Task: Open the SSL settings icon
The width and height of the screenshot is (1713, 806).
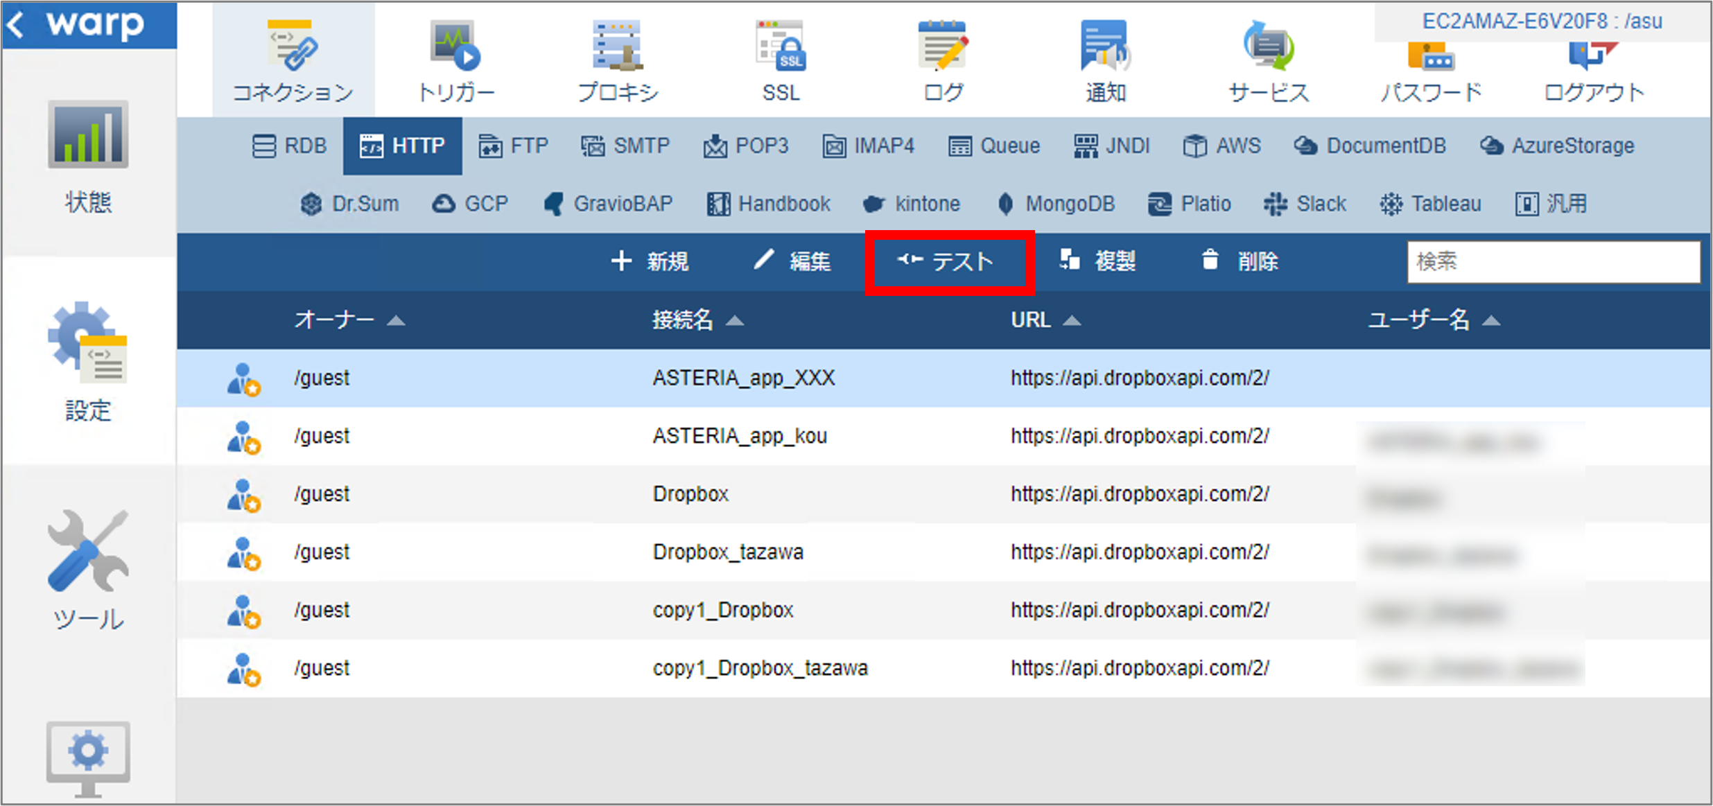Action: (x=781, y=61)
